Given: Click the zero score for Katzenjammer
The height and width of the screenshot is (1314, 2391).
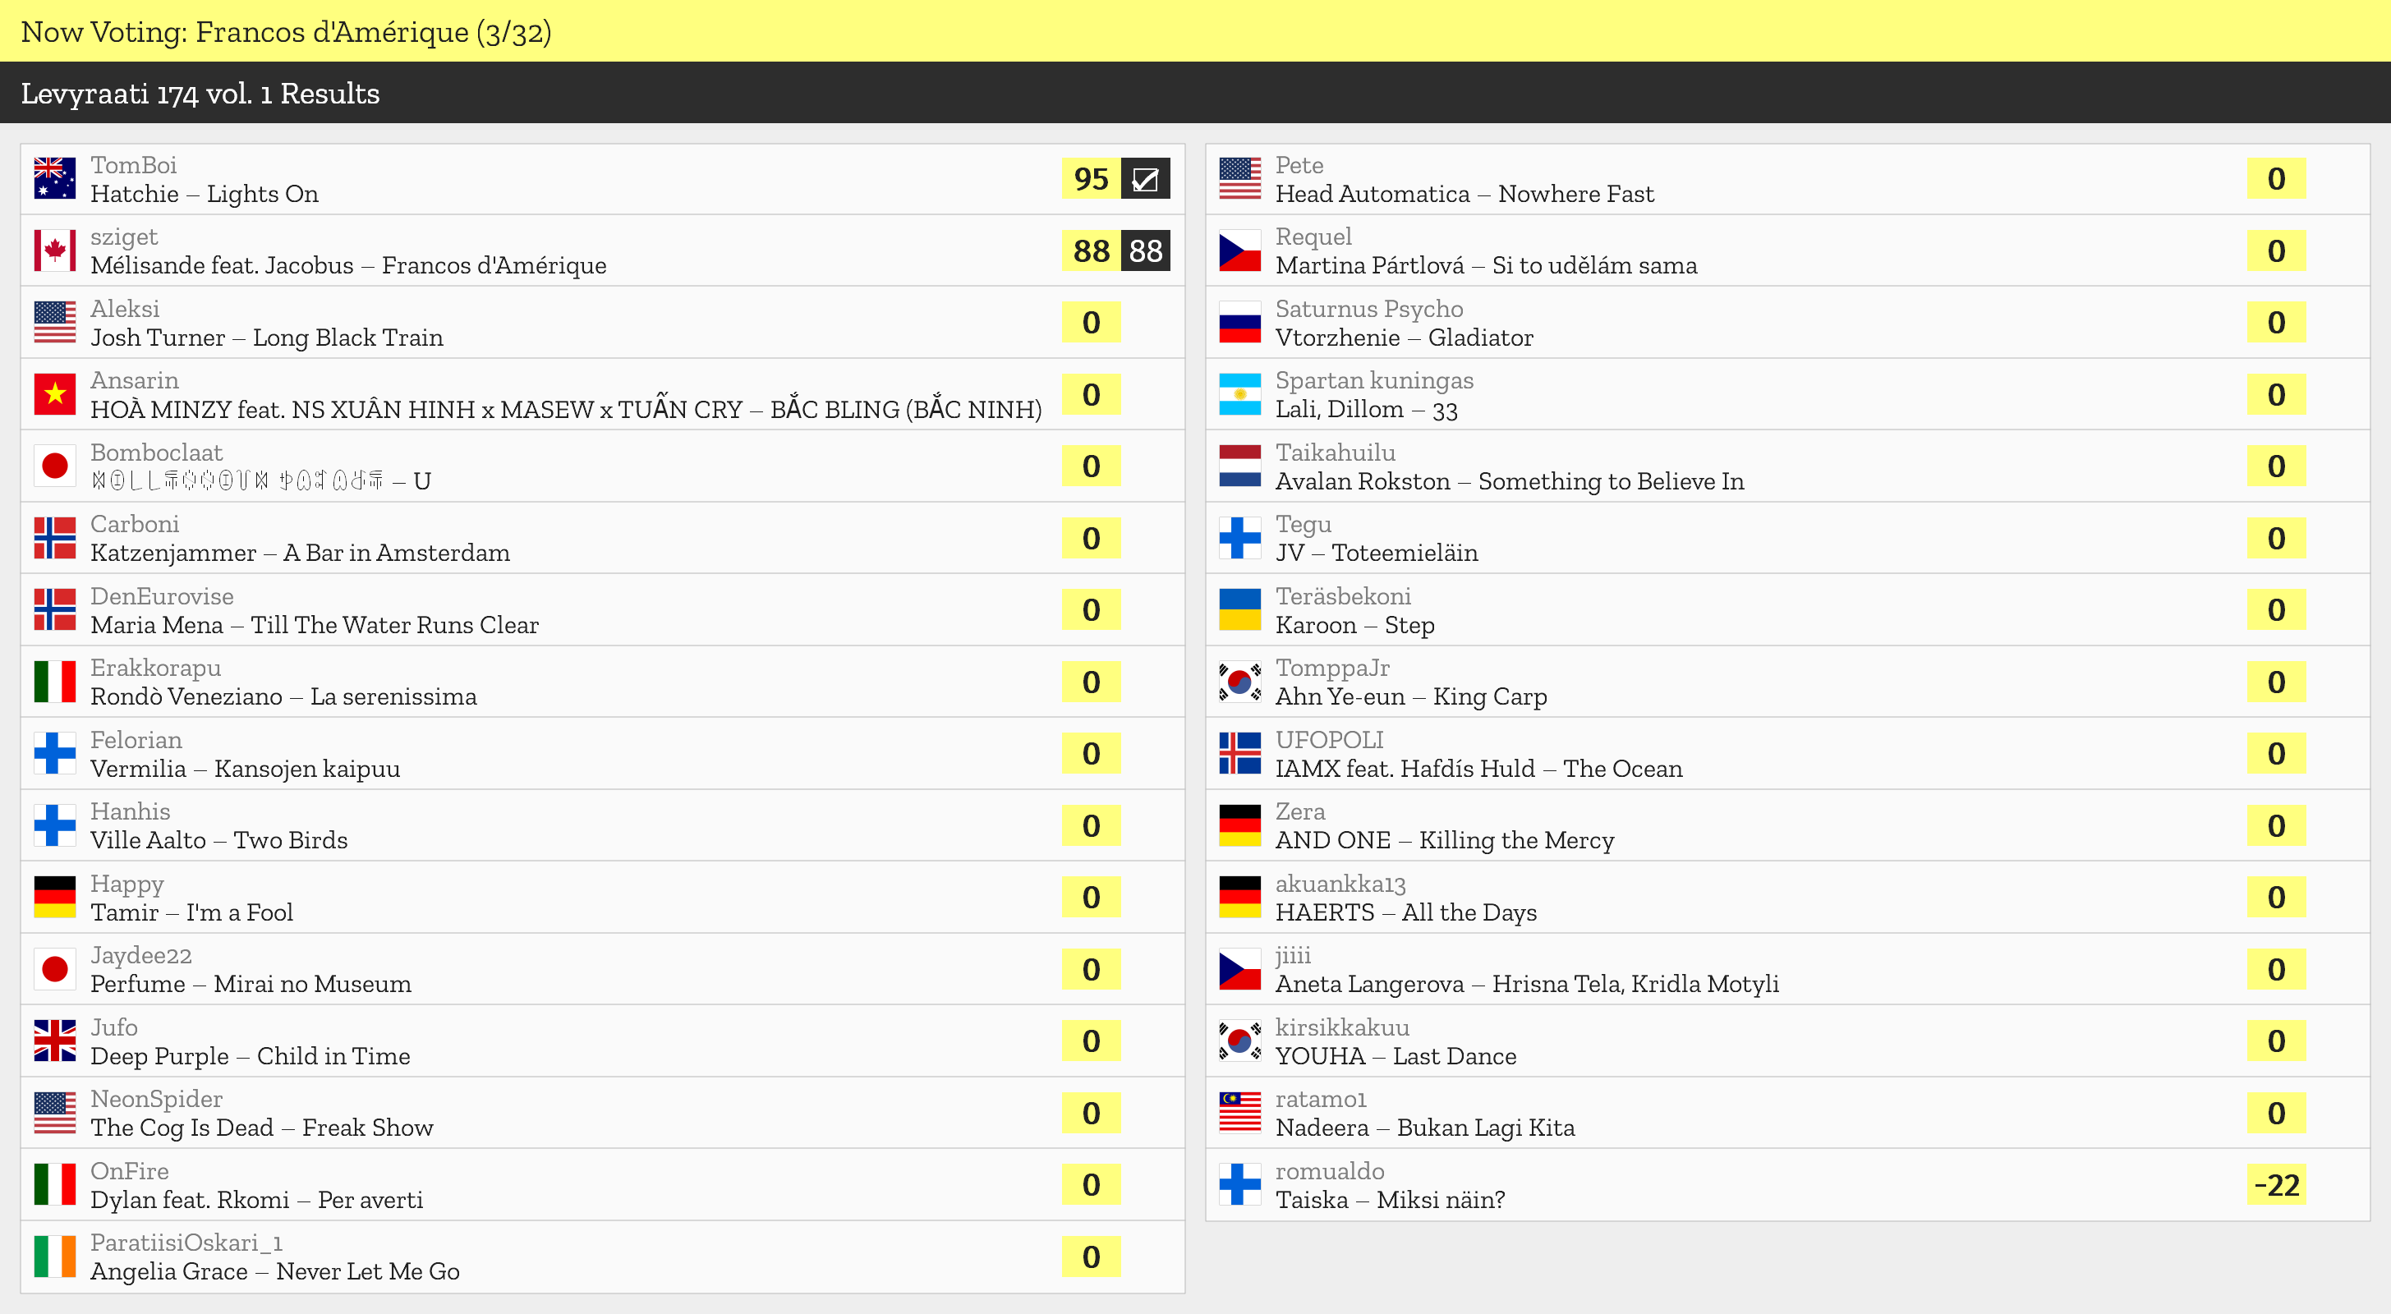Looking at the screenshot, I should 1091,538.
